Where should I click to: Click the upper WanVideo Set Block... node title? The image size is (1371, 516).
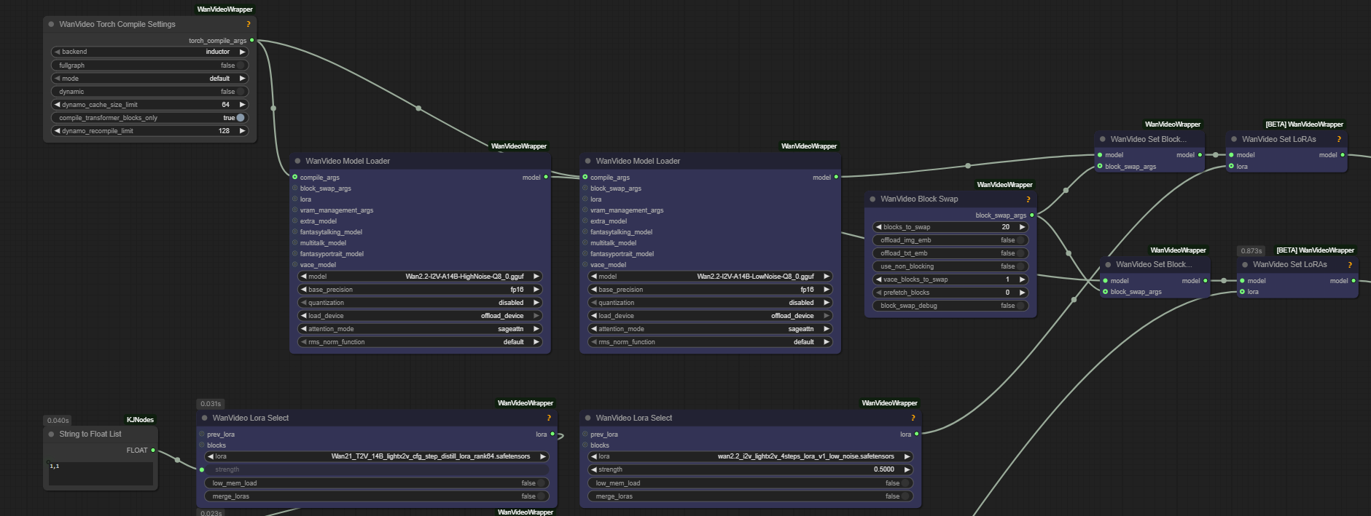click(1148, 139)
